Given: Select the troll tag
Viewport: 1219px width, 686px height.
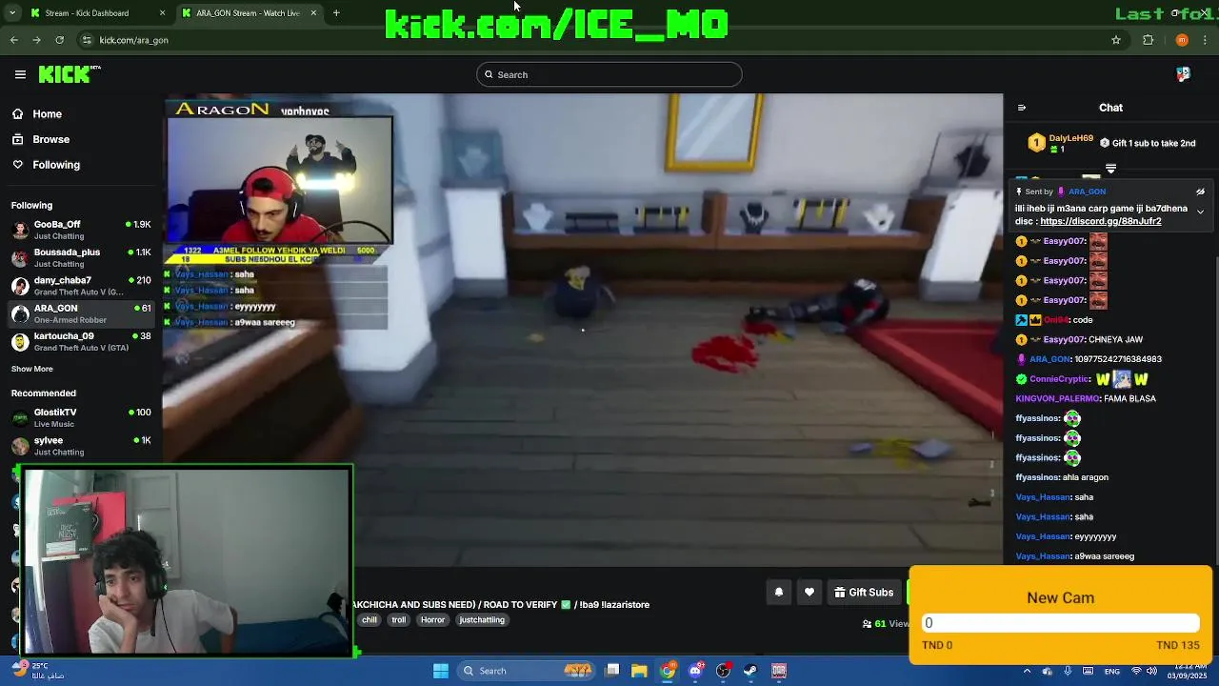Looking at the screenshot, I should (x=399, y=620).
